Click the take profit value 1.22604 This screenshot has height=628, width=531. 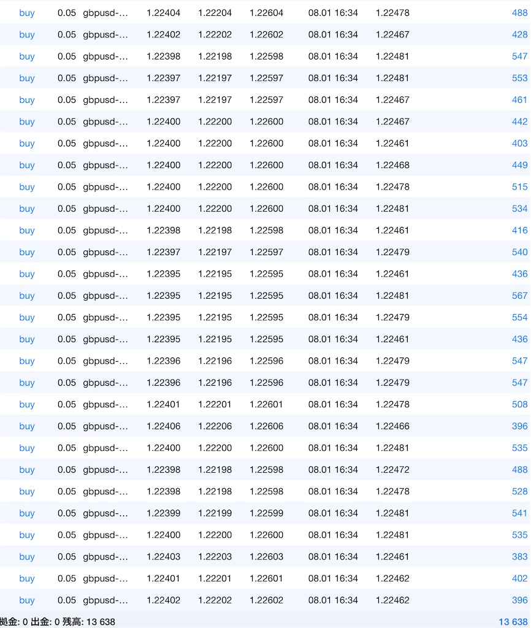[266, 13]
